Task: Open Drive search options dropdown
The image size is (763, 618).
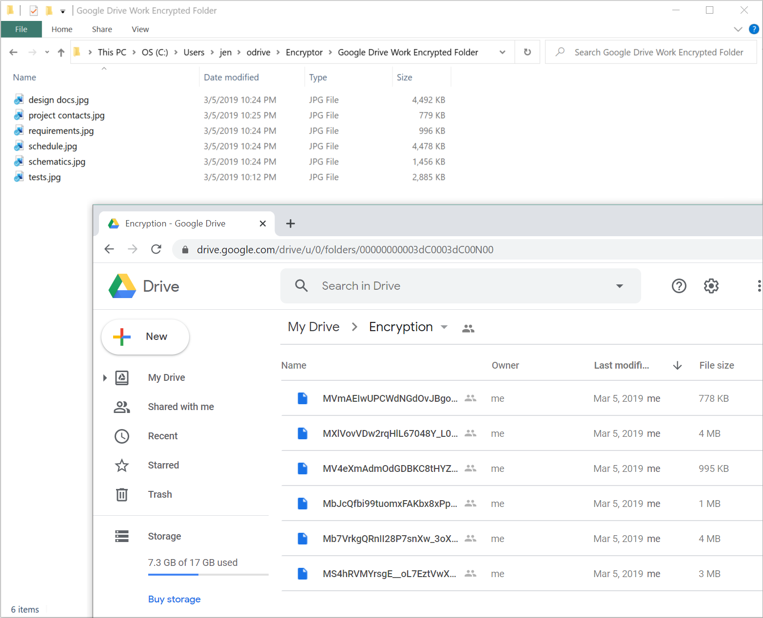Action: click(x=620, y=286)
